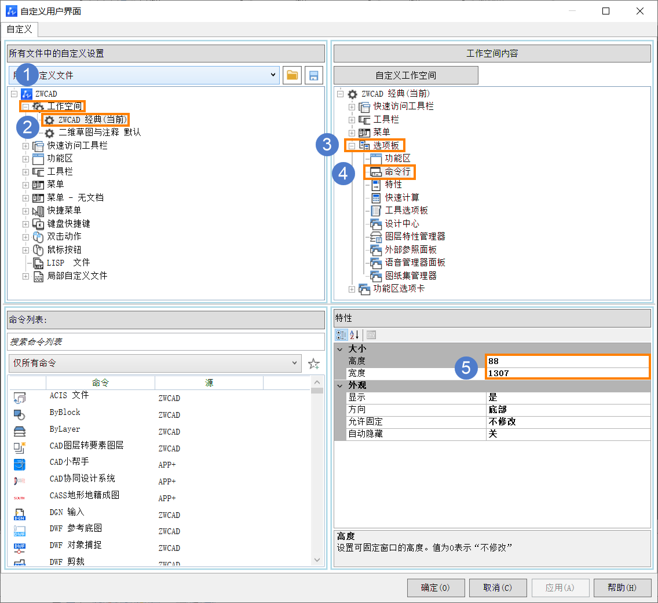Click the 确定(O) button
The image size is (658, 603).
(436, 587)
